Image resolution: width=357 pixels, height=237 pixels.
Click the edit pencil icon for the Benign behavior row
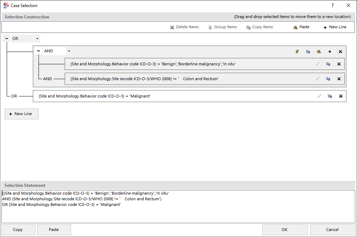point(317,64)
